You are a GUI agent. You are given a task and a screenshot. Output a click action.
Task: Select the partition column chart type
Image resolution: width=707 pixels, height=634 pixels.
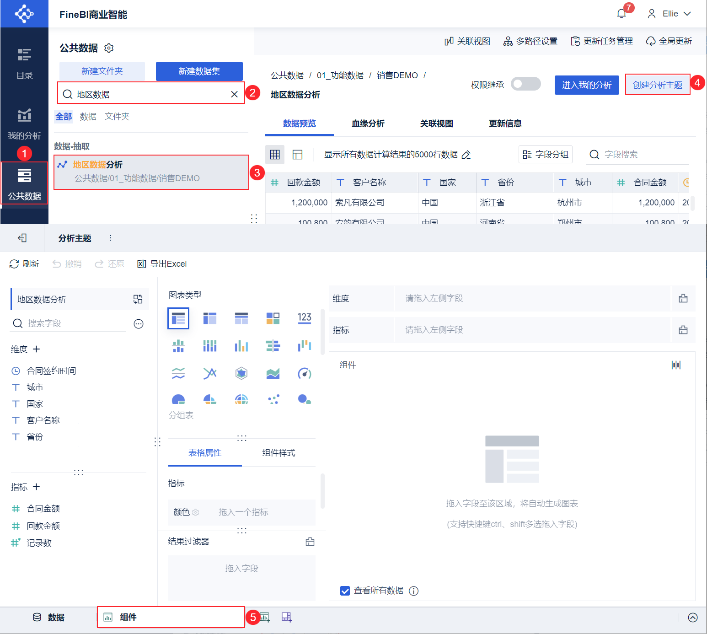point(178,346)
